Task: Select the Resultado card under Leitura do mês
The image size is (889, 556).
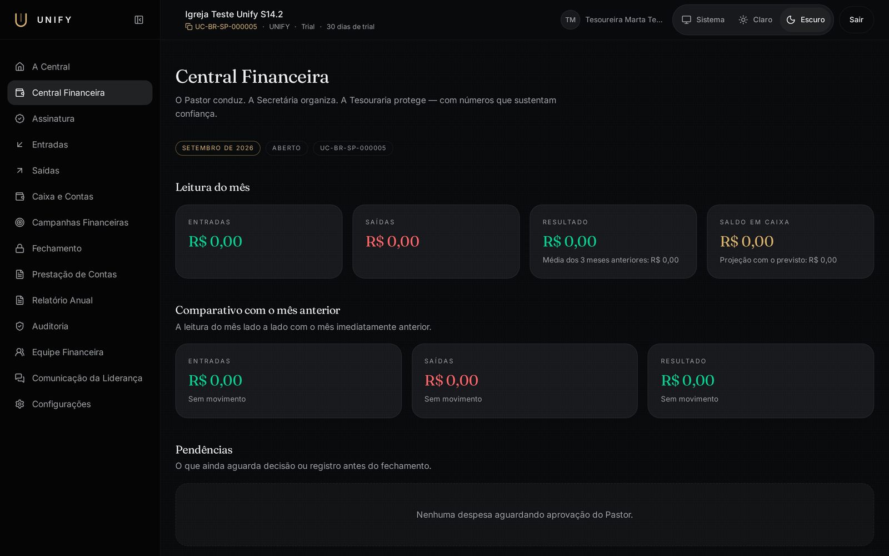Action: [x=613, y=241]
